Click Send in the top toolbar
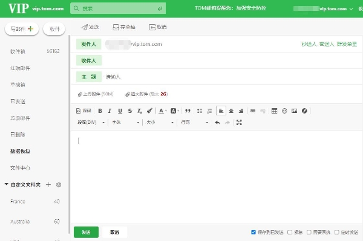 click(x=90, y=27)
